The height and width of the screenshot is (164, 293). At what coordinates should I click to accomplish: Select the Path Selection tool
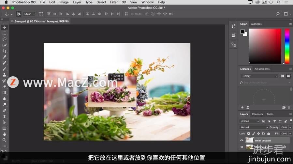tap(4, 122)
